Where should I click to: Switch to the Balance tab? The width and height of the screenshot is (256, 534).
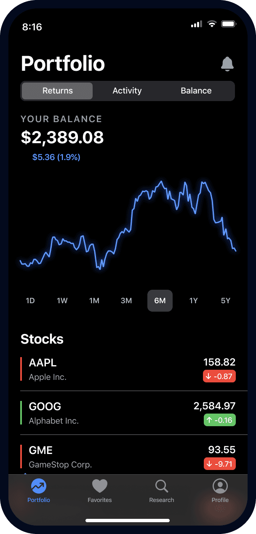(x=196, y=91)
